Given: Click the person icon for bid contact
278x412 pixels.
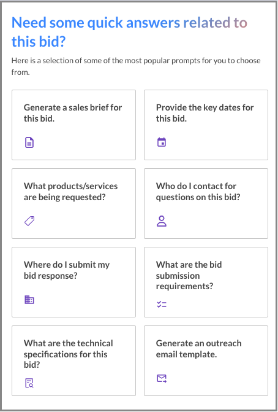Looking at the screenshot, I should (x=162, y=221).
